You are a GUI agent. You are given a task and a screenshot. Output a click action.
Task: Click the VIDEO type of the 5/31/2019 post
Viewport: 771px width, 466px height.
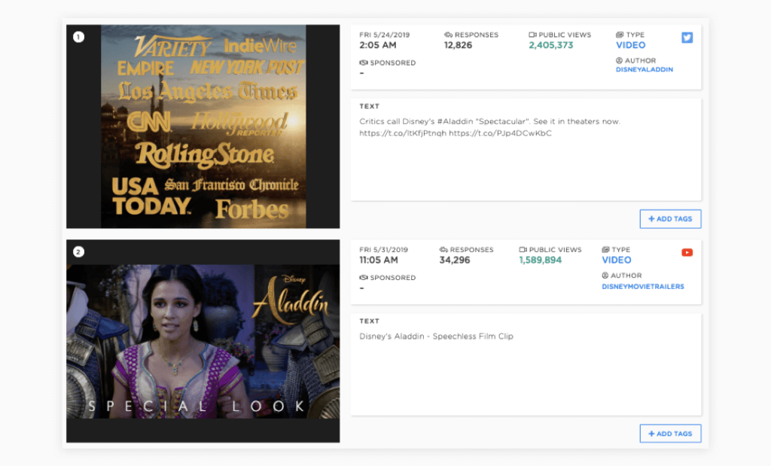coord(616,260)
